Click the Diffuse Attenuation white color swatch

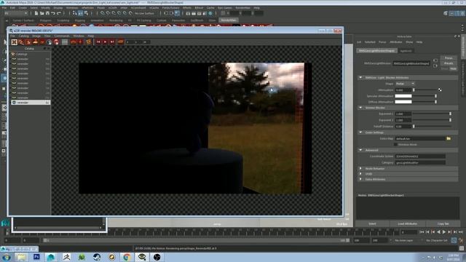[x=403, y=102]
